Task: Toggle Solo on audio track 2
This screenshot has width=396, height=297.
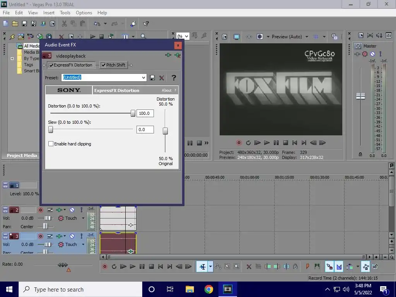Action: click(81, 210)
